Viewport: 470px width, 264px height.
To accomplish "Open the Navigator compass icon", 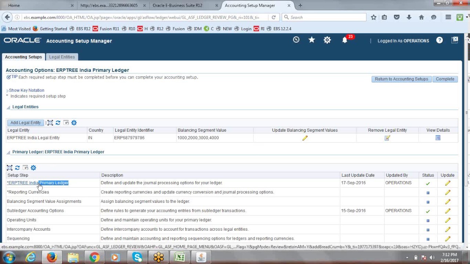I will point(296,40).
